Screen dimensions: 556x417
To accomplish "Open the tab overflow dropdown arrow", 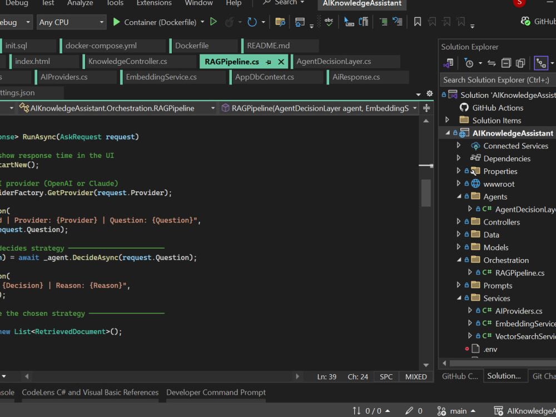I will (x=419, y=95).
